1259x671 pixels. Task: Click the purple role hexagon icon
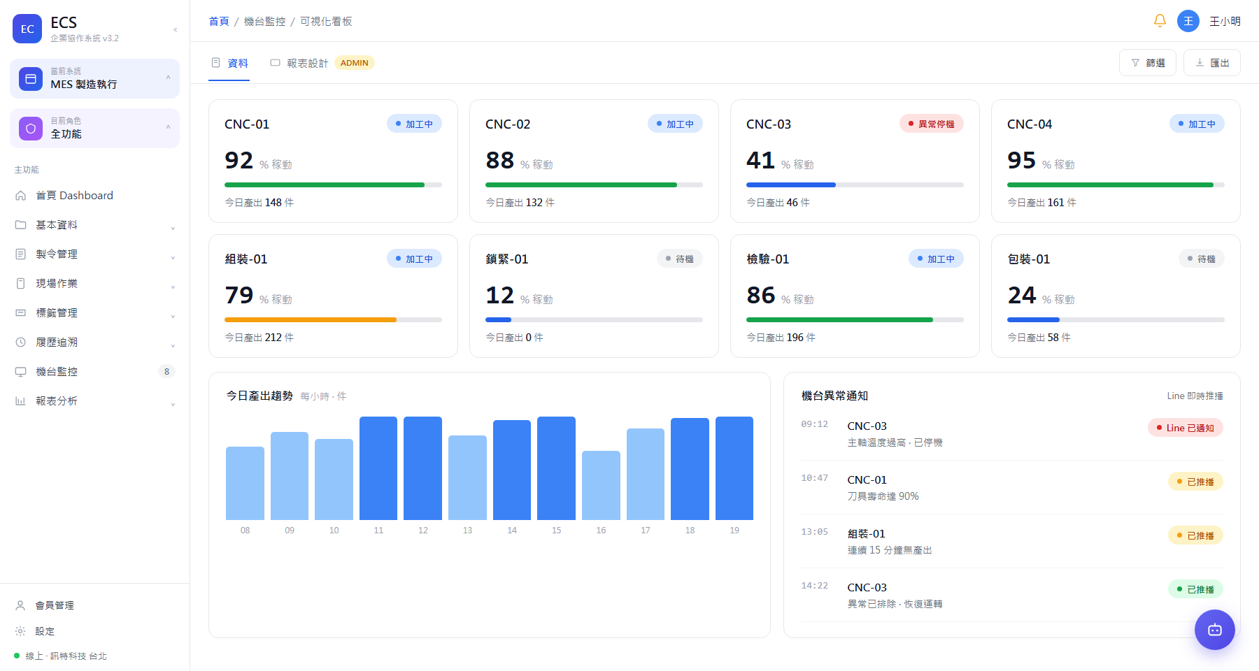pos(31,129)
